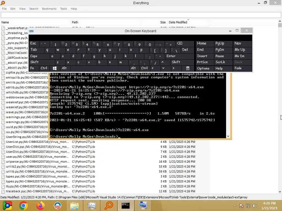The width and height of the screenshot is (282, 211).
Task: Click down arrow of Everything results scrollbar
Action: [x=280, y=191]
